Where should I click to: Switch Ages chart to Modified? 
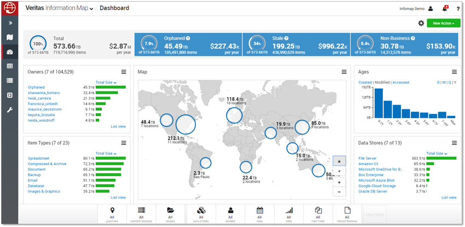(x=382, y=83)
